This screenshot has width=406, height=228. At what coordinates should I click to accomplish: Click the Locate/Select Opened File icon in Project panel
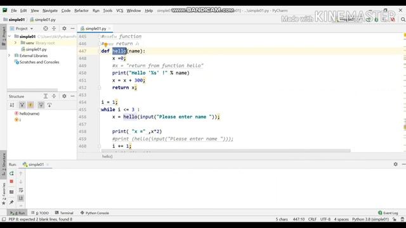[46, 28]
